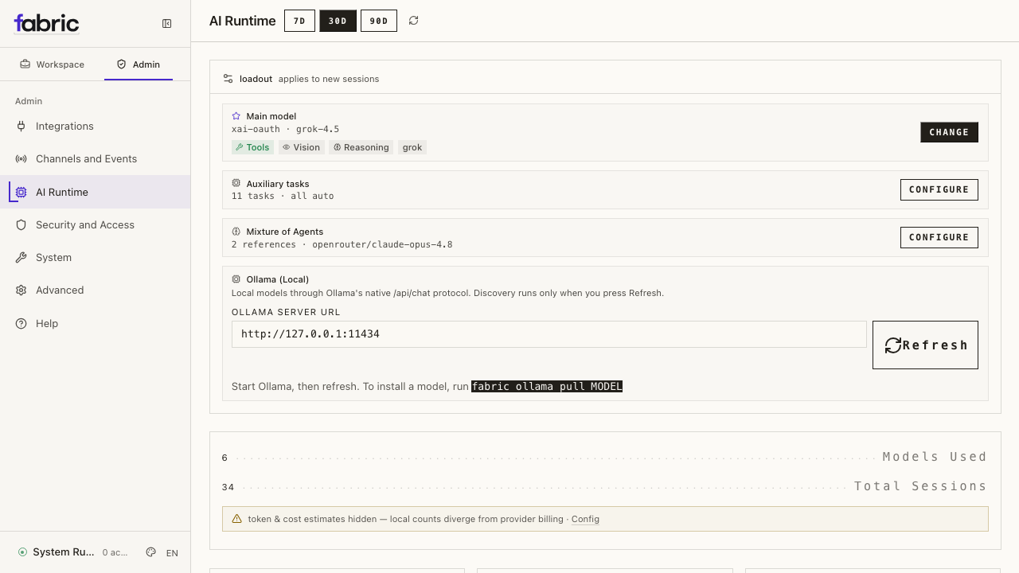Open Integrations in sidebar

95,127
